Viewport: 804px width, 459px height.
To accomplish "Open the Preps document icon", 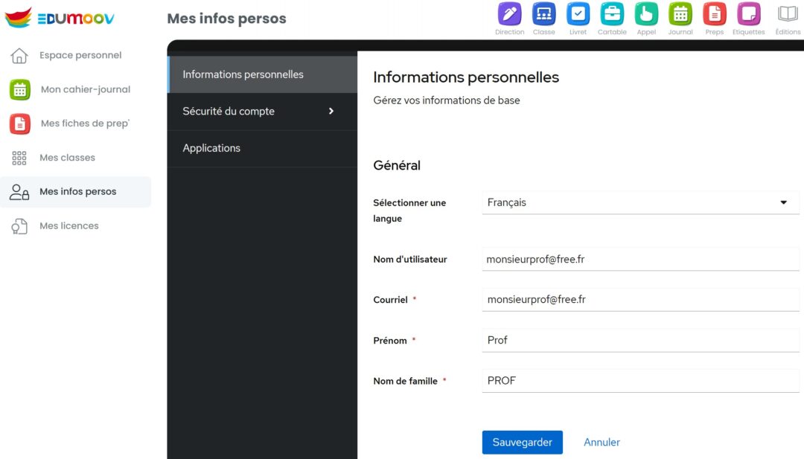I will pos(715,14).
